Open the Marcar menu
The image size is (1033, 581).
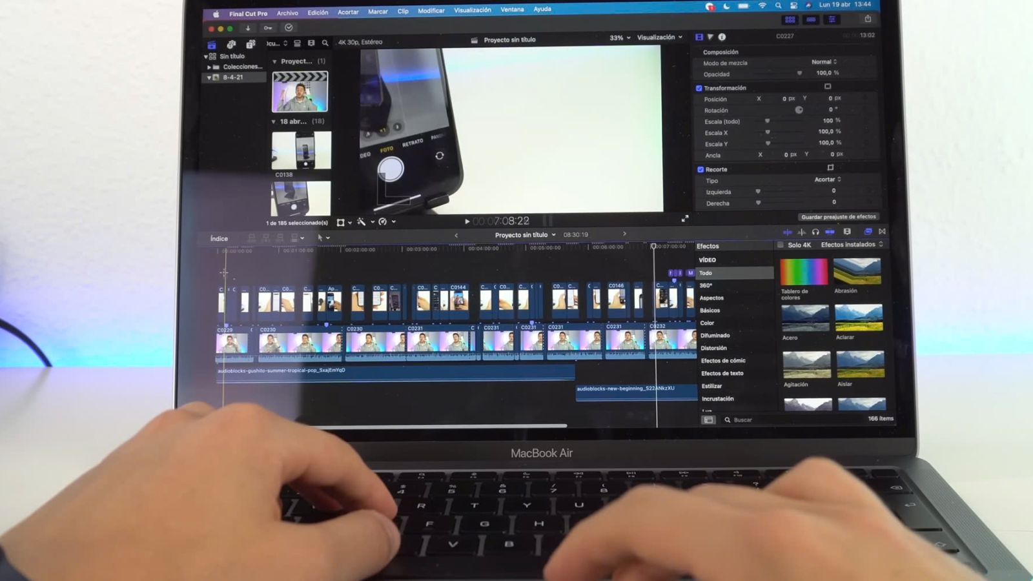pos(378,12)
